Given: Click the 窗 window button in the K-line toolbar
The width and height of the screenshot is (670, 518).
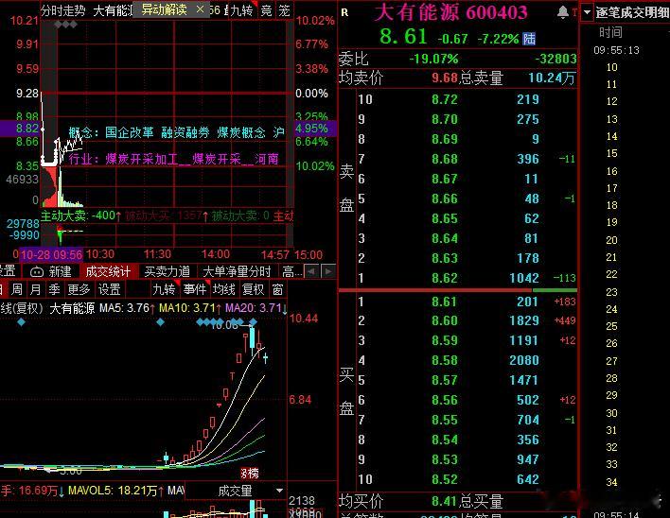Looking at the screenshot, I should click(x=277, y=289).
